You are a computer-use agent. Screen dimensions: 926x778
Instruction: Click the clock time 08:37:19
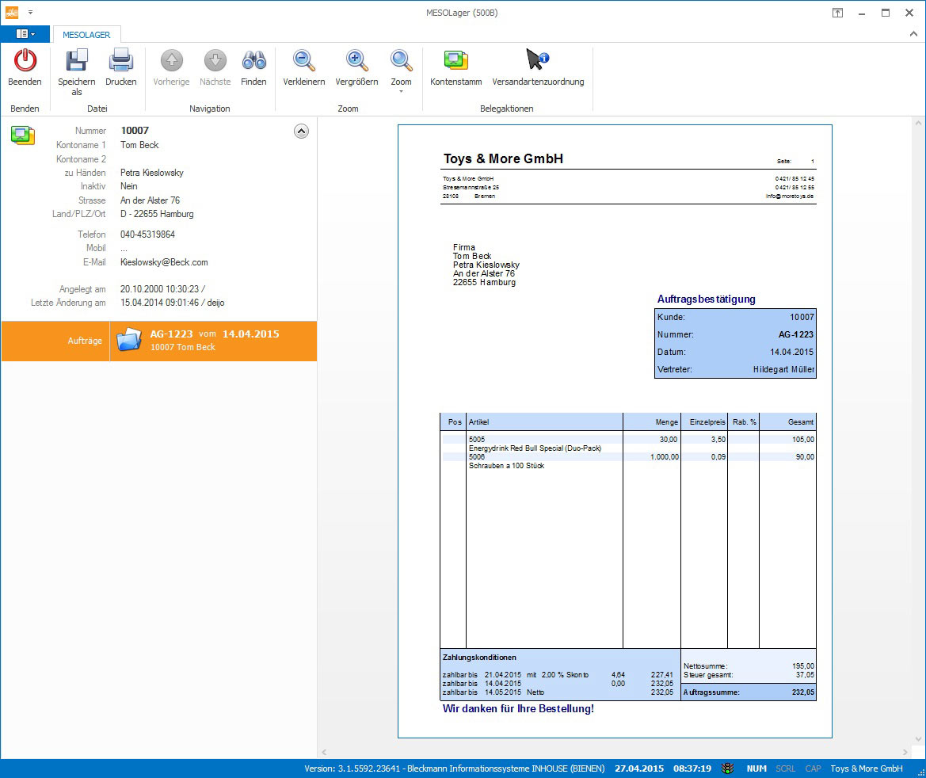point(692,768)
